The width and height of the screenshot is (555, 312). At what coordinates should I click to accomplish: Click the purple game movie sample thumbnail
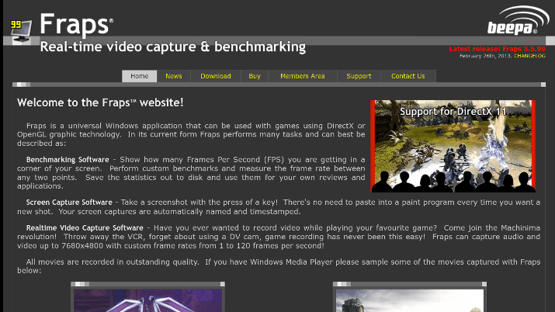[x=148, y=300]
